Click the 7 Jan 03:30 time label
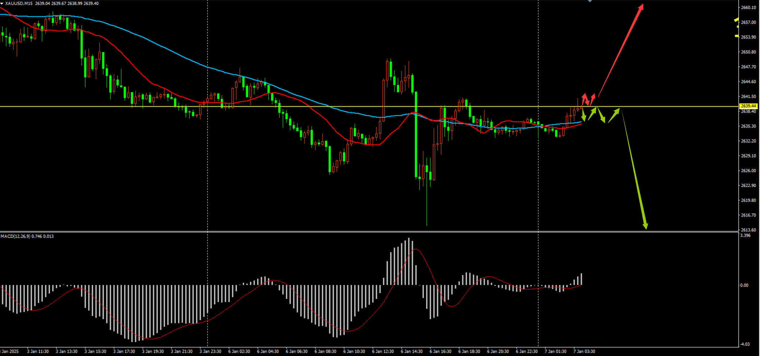Screen dimensions: 760x356 tap(584, 351)
